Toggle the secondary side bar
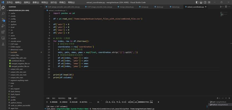The image size is (232, 110). [205, 2]
